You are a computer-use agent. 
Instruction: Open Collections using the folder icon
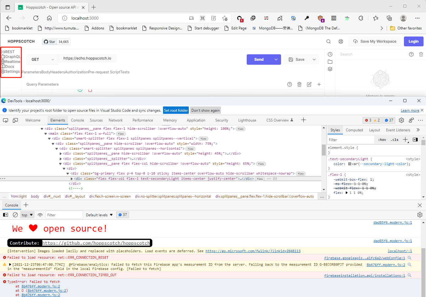click(330, 61)
